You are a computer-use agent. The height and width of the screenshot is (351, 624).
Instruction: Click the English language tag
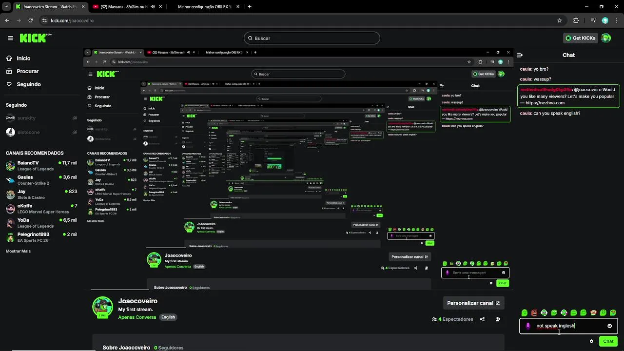click(x=168, y=317)
